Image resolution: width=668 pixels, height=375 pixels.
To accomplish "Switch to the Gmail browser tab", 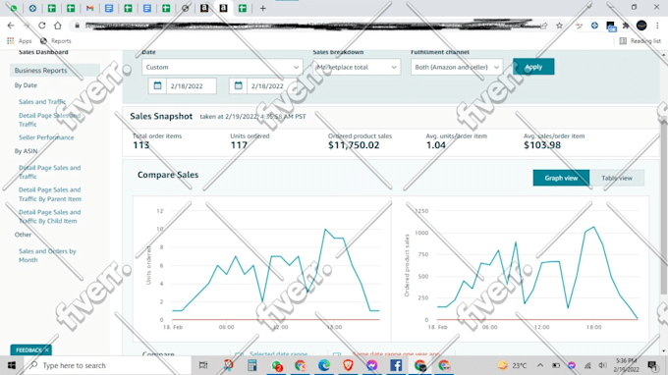I will [x=90, y=8].
